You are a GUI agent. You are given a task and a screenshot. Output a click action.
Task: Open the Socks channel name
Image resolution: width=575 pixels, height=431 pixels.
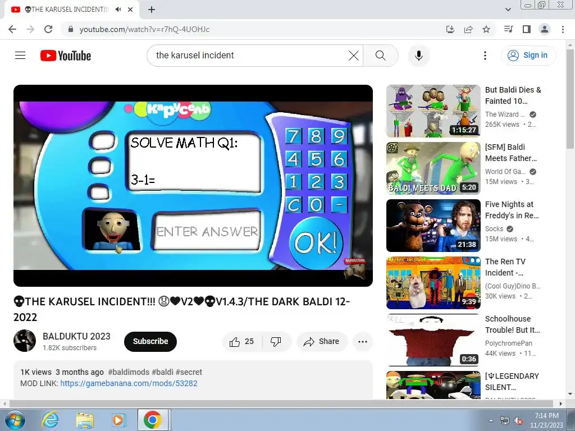click(x=494, y=229)
